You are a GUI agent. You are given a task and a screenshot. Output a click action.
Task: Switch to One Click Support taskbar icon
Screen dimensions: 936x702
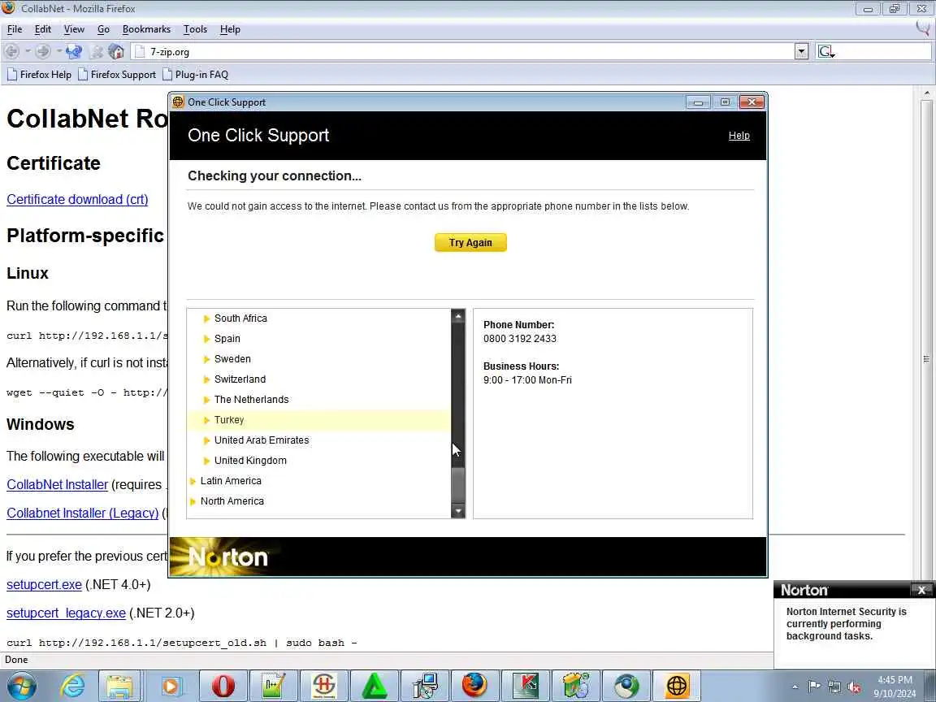(x=677, y=685)
